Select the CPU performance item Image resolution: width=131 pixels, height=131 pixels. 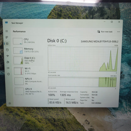(x=28, y=41)
